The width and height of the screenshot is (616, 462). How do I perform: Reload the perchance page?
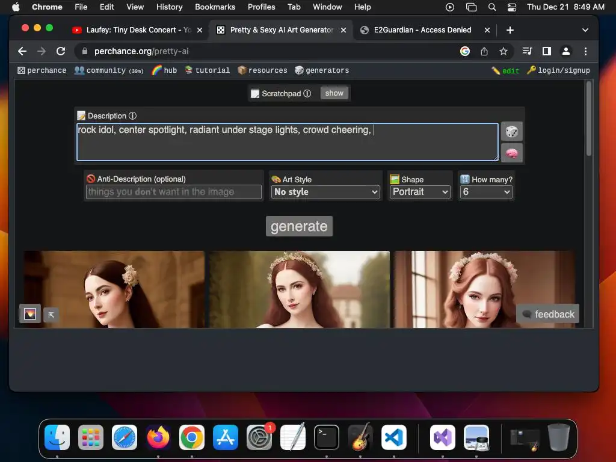(61, 51)
